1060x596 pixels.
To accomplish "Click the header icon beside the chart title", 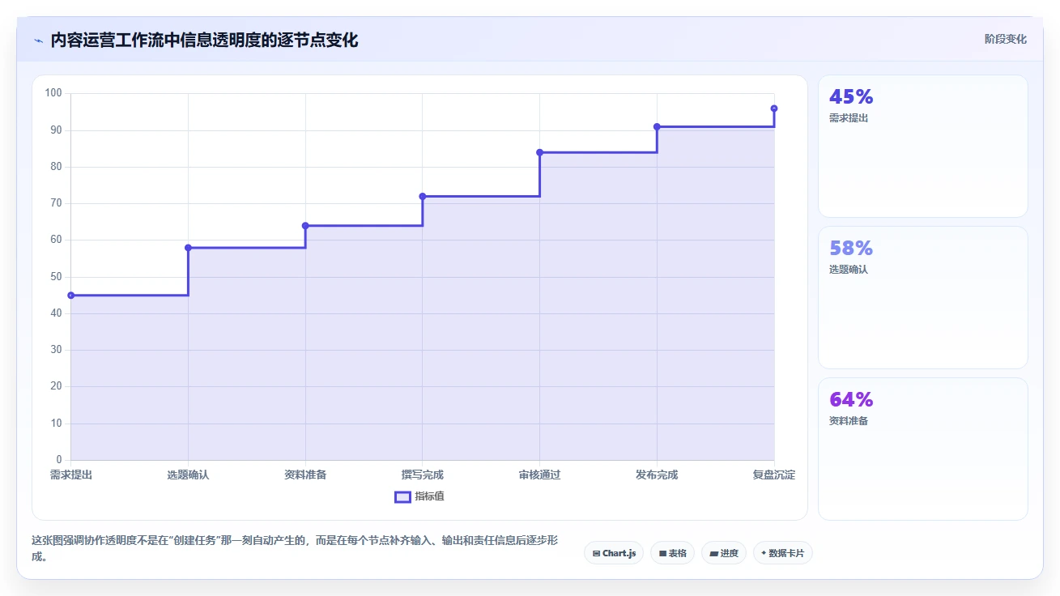I will (39, 40).
